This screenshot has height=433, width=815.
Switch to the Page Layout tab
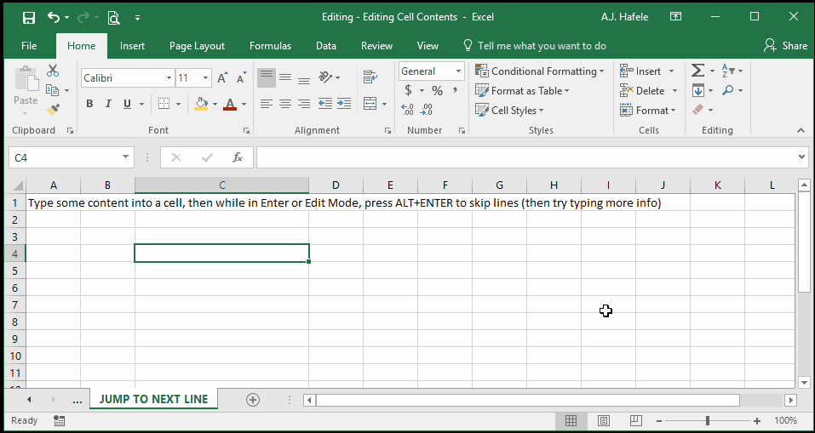pyautogui.click(x=197, y=46)
